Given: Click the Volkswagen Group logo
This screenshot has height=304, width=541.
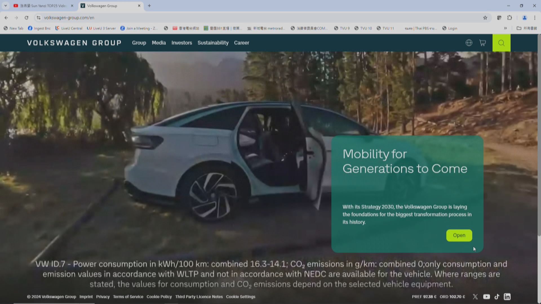Looking at the screenshot, I should (74, 43).
